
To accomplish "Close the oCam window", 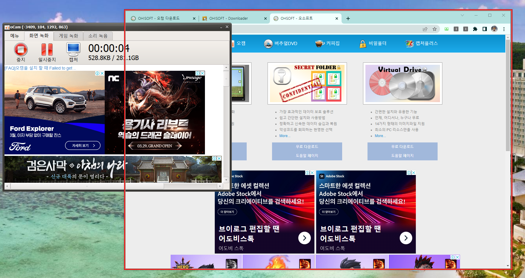I will (227, 27).
